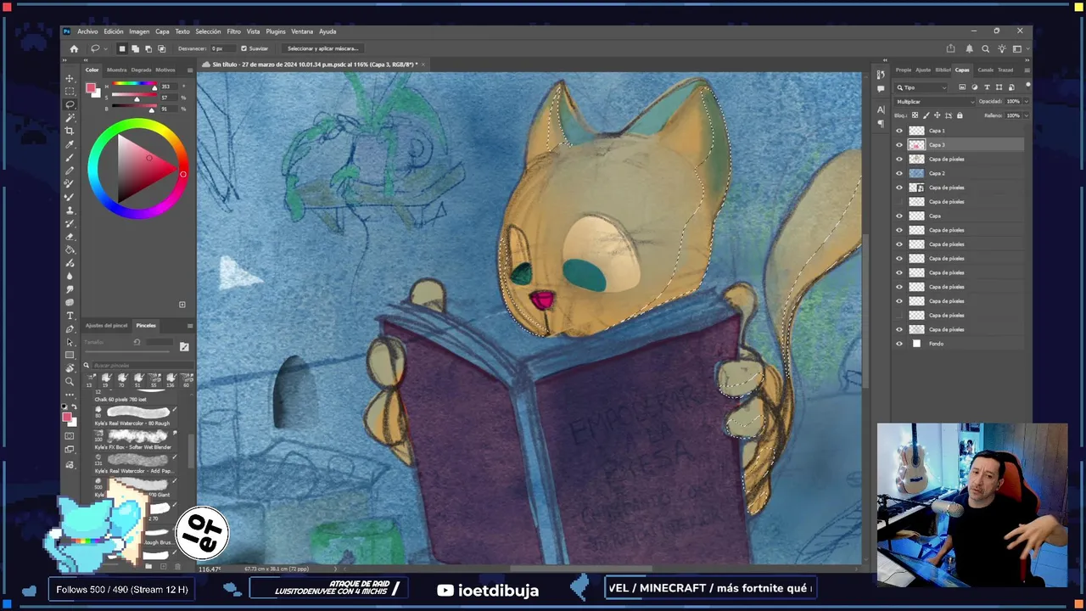Click Seleccionar y aplicar máscara button
Screen dimensions: 1086x611
pyautogui.click(x=322, y=48)
